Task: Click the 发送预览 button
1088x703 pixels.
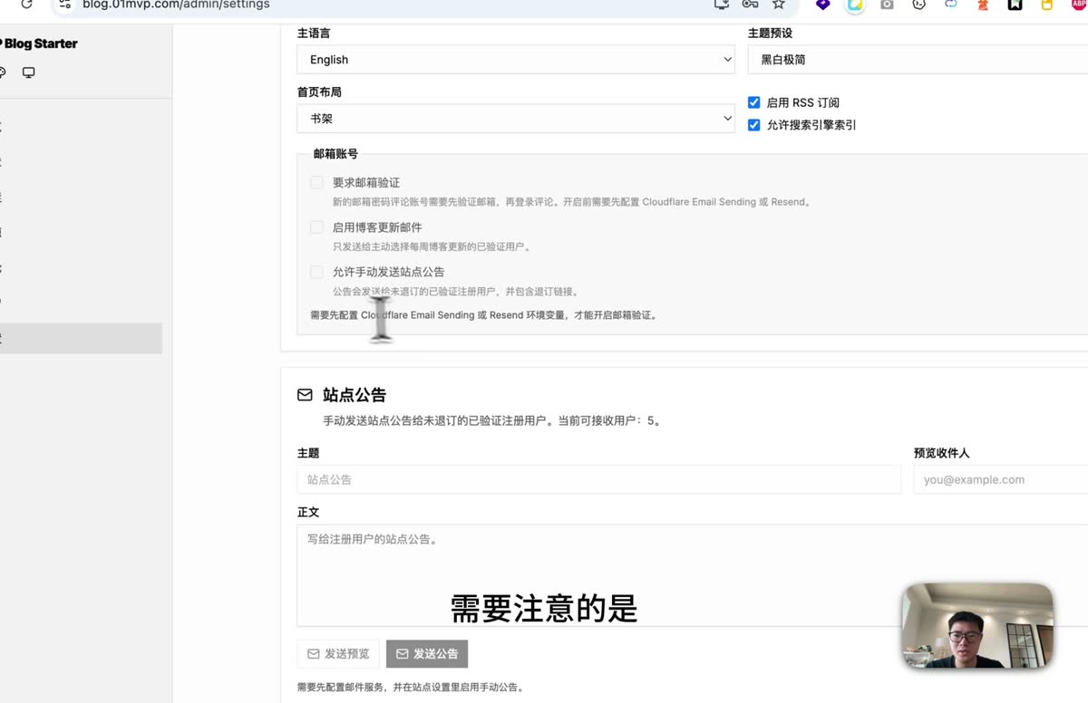Action: click(338, 653)
